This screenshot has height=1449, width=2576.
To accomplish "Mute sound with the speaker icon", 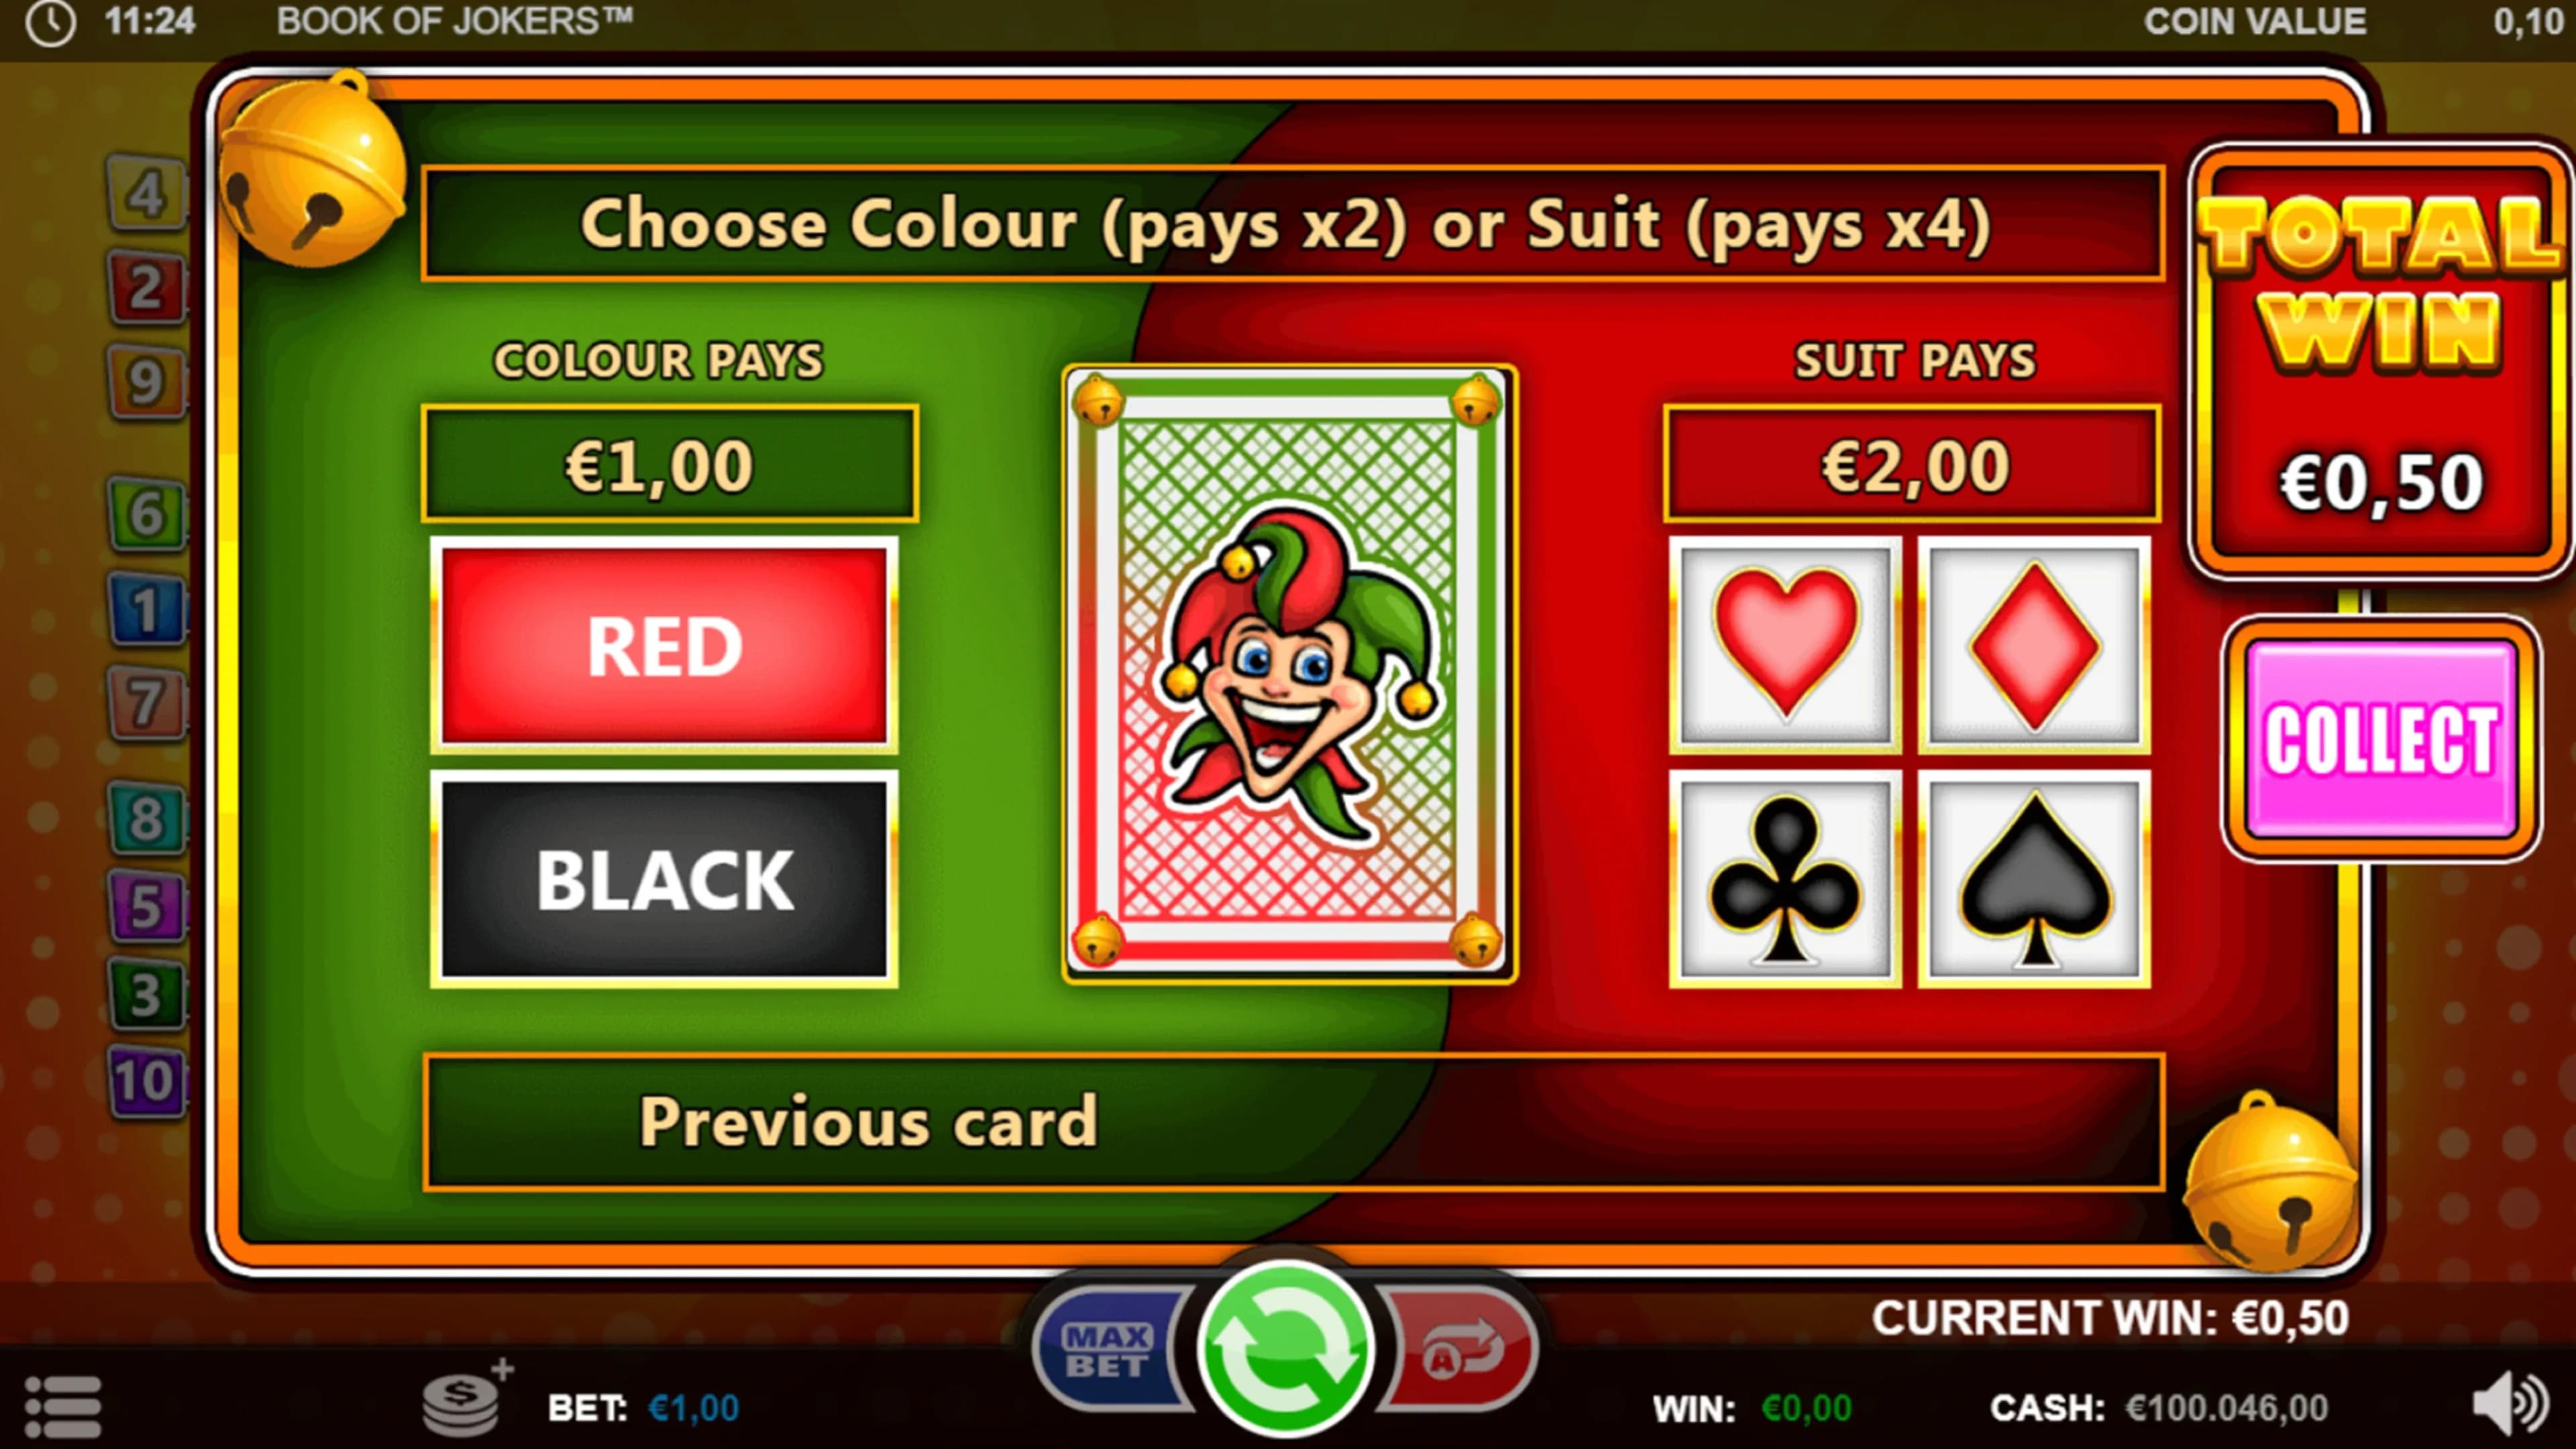I will [x=2510, y=1404].
